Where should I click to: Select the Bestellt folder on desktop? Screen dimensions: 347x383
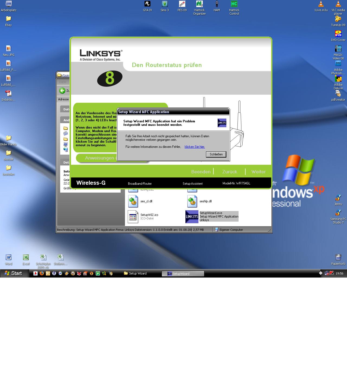click(9, 155)
